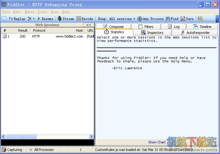
Task: Switch to the Inspectors tab
Action: 152,33
